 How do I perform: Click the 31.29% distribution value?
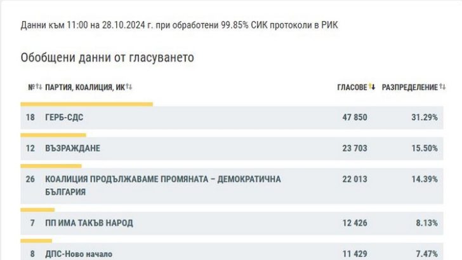pos(425,118)
